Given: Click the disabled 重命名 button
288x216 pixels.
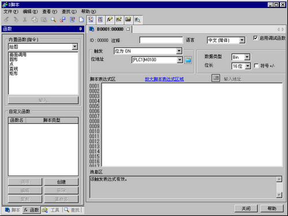Looking at the screenshot, I should [x=62, y=199].
